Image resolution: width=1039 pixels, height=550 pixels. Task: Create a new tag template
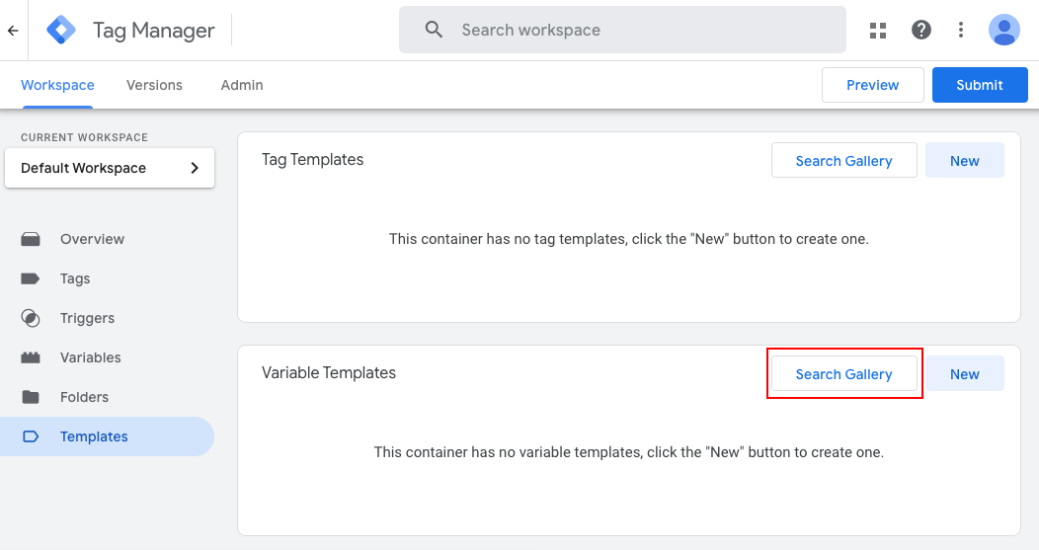coord(964,161)
